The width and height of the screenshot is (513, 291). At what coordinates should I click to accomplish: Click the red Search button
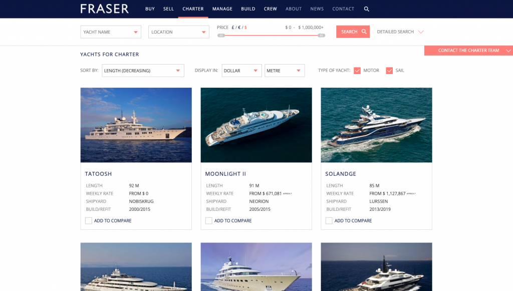pyautogui.click(x=353, y=32)
